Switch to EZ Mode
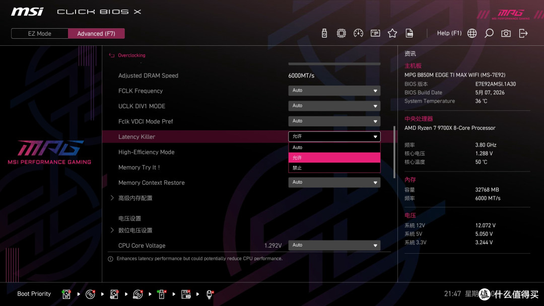This screenshot has width=544, height=306. point(40,34)
